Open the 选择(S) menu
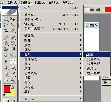 point(12,2)
